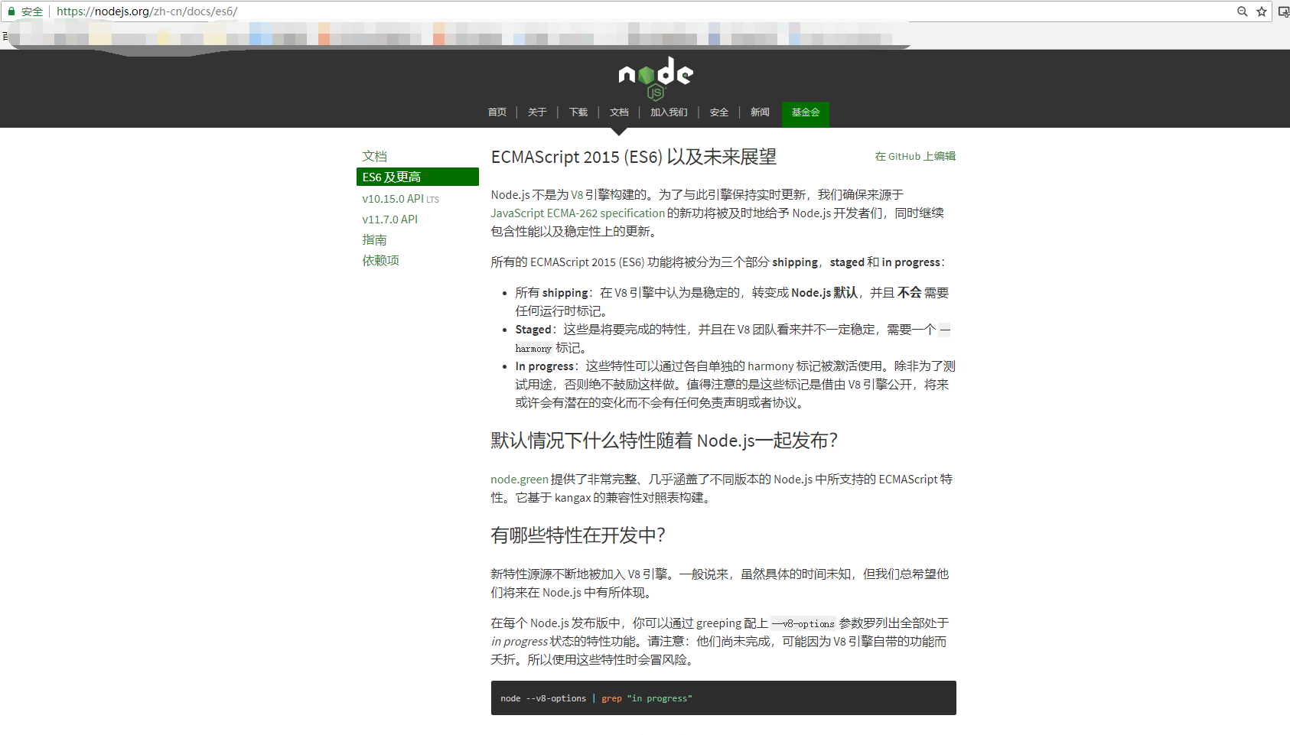Bookmark this page with the star icon
Screen dimensions: 1290x735
point(1262,11)
